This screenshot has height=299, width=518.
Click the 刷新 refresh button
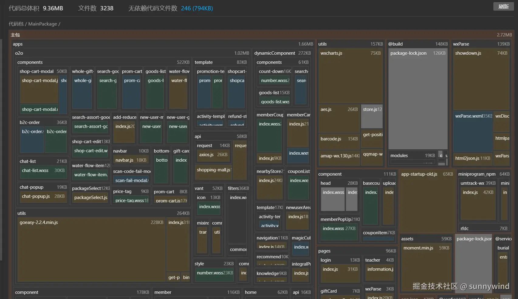point(503,6)
